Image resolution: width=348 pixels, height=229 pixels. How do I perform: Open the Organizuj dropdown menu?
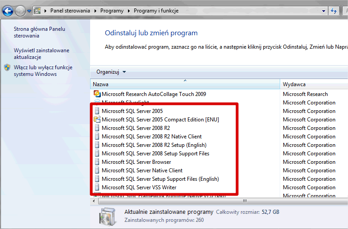point(111,72)
